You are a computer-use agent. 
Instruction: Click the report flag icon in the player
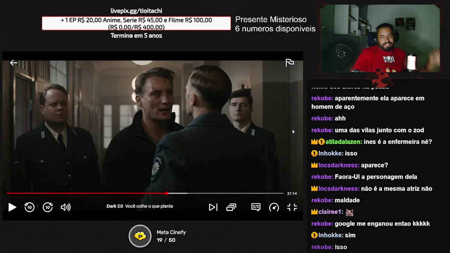290,63
